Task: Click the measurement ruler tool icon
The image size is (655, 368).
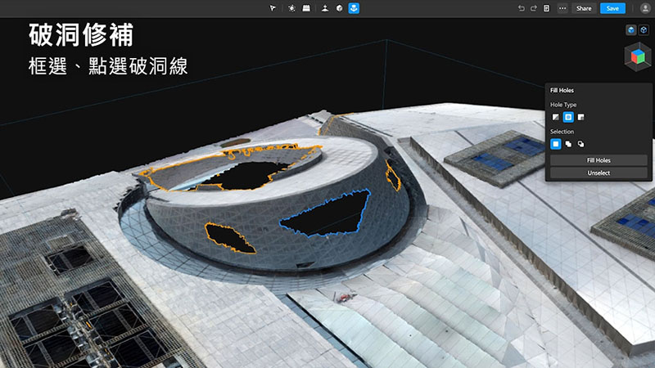Action: click(x=306, y=8)
